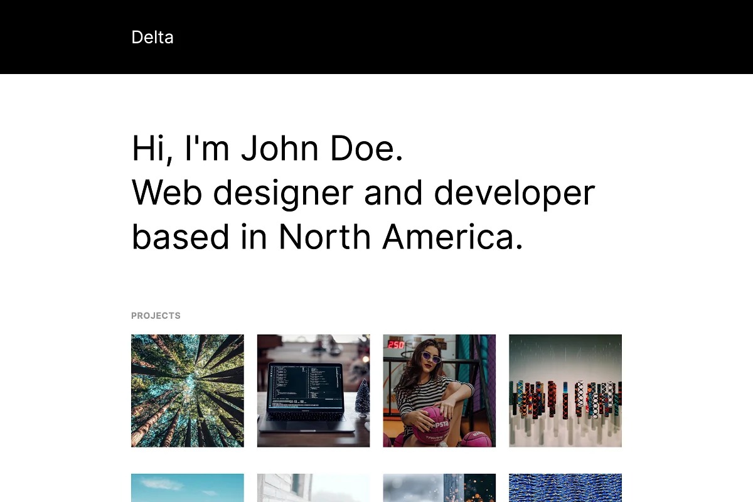
Task: Click the mini Christmas tree beside the laptop
Action: [x=362, y=399]
